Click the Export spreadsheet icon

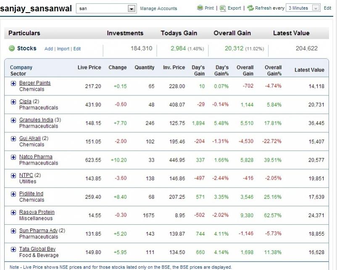[223, 8]
